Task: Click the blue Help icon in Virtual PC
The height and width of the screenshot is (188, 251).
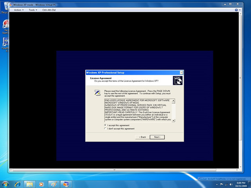Action: (x=236, y=10)
